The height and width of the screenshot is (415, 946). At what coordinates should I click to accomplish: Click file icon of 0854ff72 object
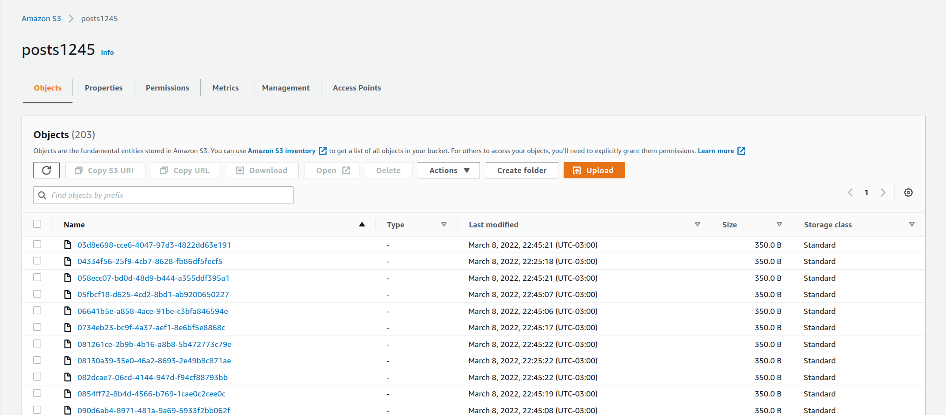click(x=68, y=394)
